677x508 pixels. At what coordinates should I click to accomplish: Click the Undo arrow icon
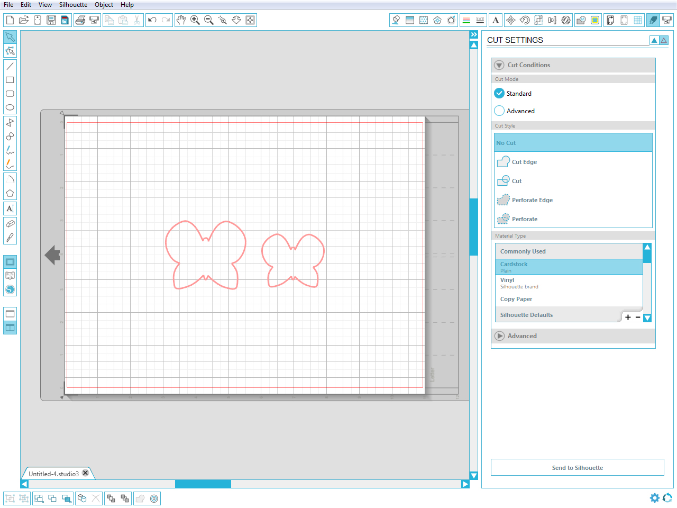(152, 20)
